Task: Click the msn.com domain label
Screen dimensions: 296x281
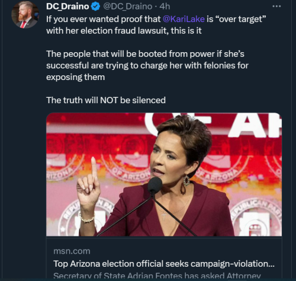Action: click(x=72, y=251)
